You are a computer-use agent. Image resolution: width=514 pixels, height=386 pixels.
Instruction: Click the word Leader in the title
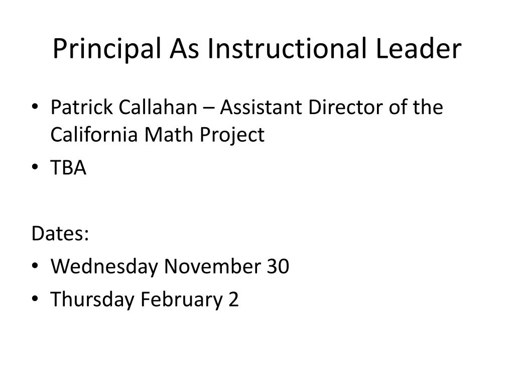pyautogui.click(x=419, y=48)
